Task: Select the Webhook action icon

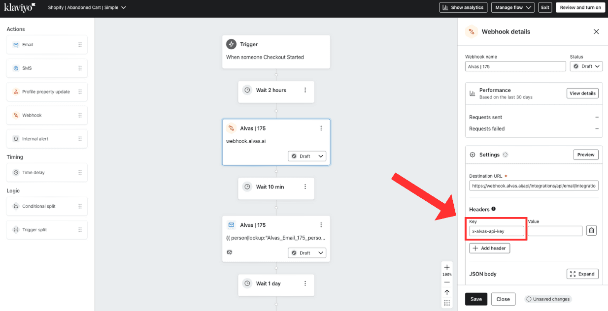Action: pyautogui.click(x=16, y=115)
